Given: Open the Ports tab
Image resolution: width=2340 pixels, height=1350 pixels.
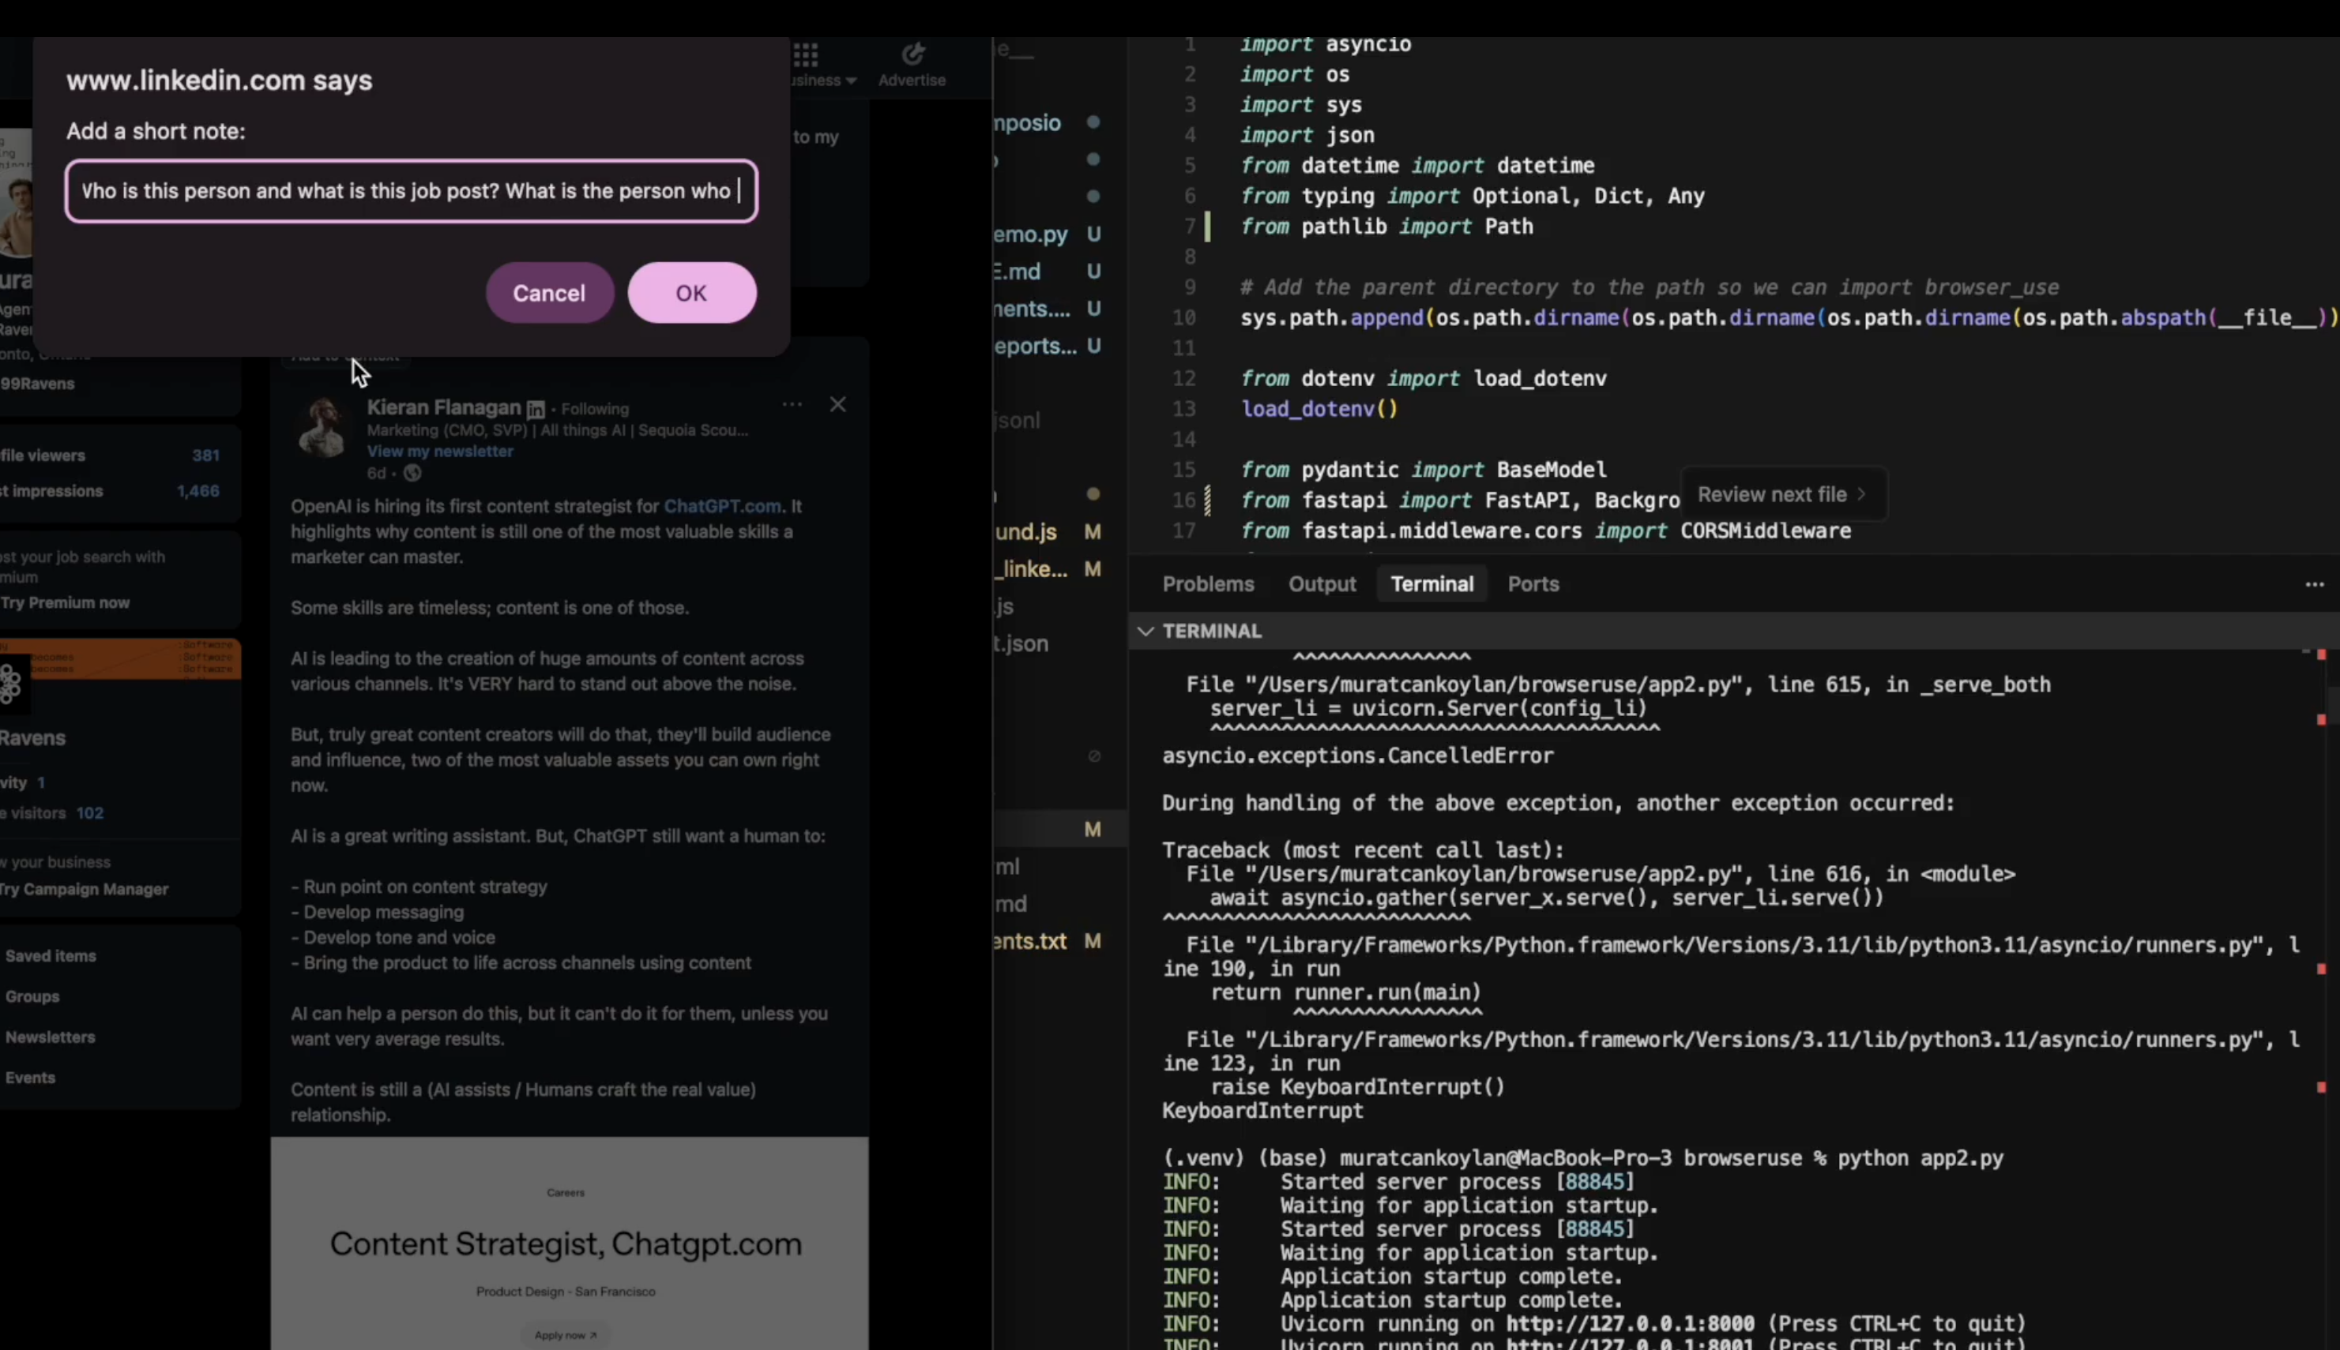Looking at the screenshot, I should click(1533, 584).
